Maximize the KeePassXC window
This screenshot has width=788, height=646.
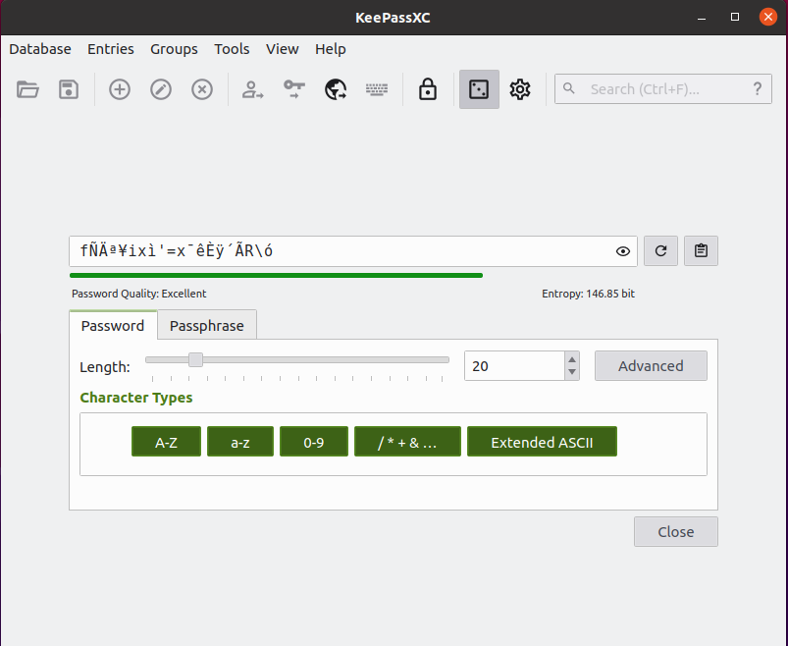pos(735,18)
